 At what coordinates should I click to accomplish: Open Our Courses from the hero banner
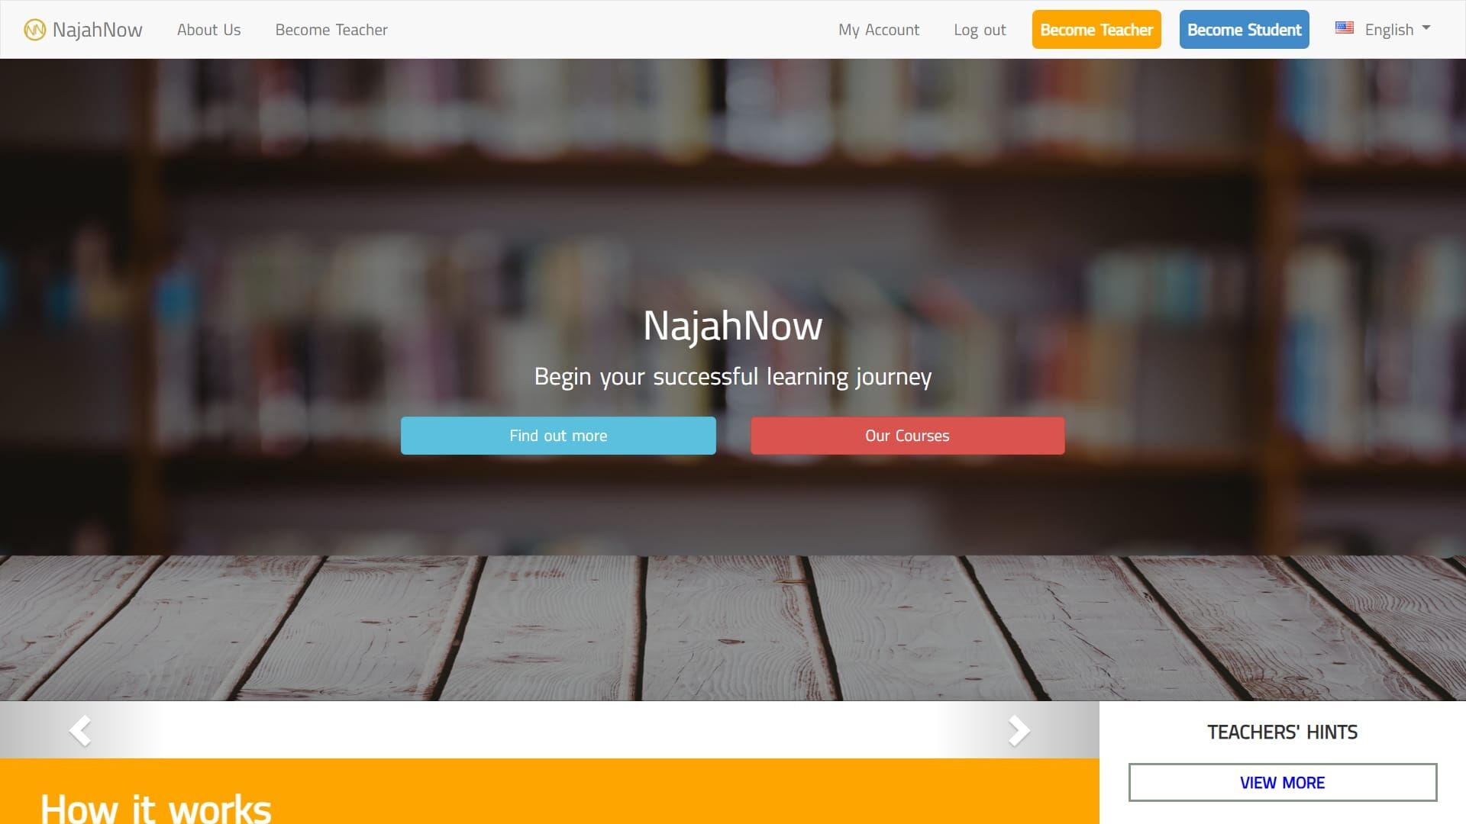point(907,436)
